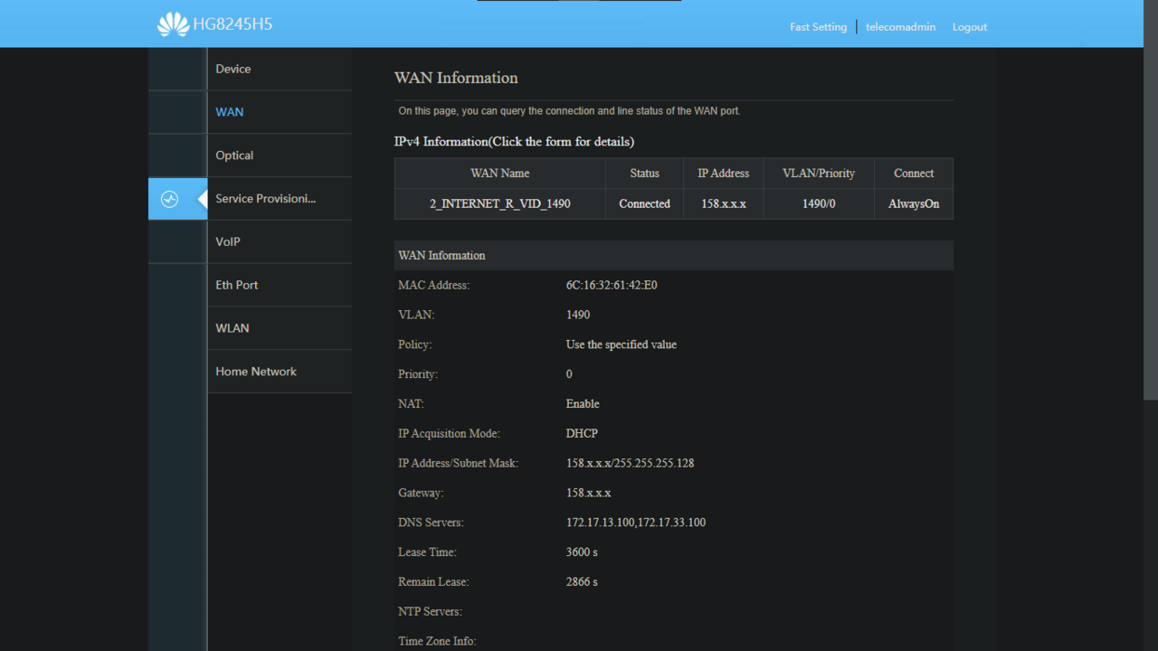Click the telecomadmin account link
This screenshot has height=651, width=1158.
click(x=900, y=27)
